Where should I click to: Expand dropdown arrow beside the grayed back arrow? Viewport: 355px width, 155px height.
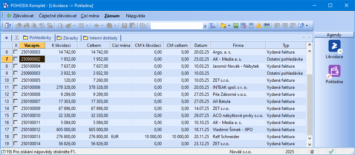[x=102, y=26]
